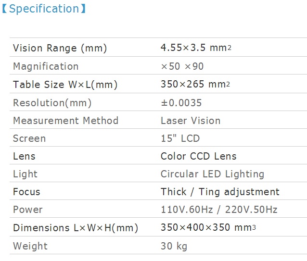Click the 350×400×350 mm3 dimensions value
This screenshot has height=261, width=307.
tap(208, 228)
